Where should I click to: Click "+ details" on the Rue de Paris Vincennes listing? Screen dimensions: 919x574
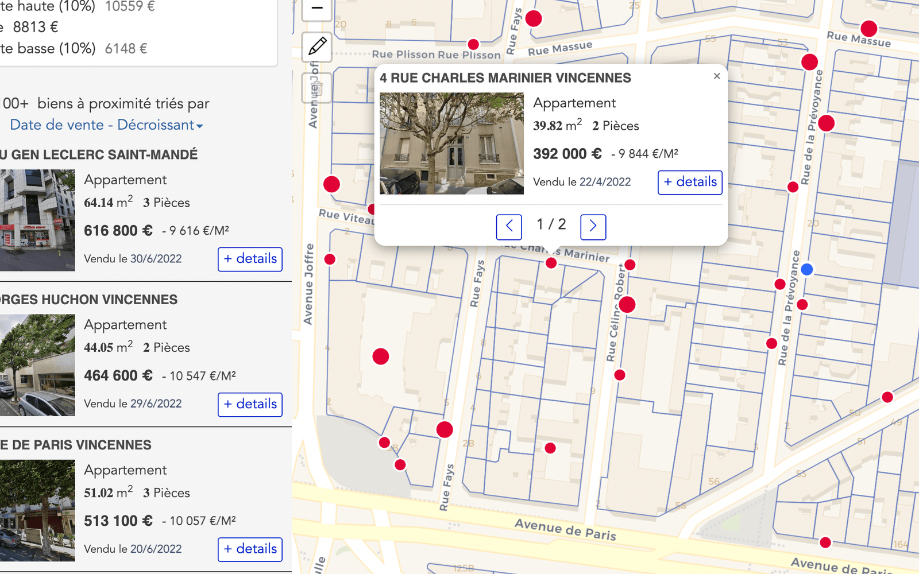(x=250, y=549)
